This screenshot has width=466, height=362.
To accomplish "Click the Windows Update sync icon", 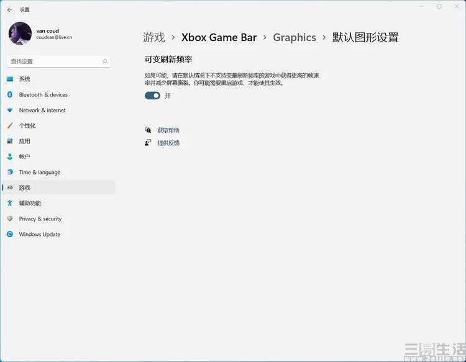I will 10,234.
